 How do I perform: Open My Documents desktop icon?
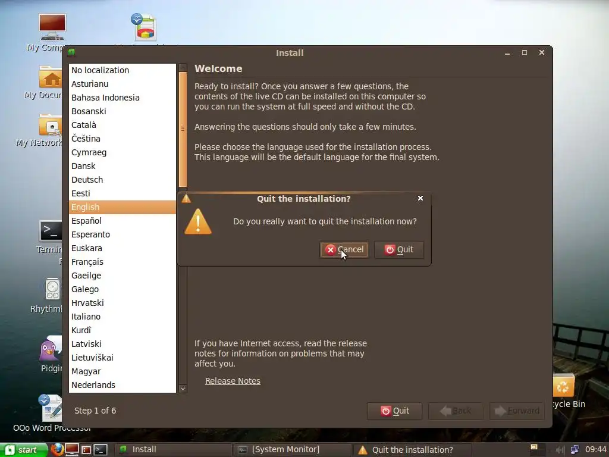(x=51, y=77)
